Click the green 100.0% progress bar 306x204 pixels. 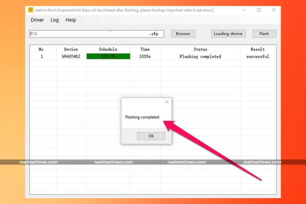[x=108, y=56]
